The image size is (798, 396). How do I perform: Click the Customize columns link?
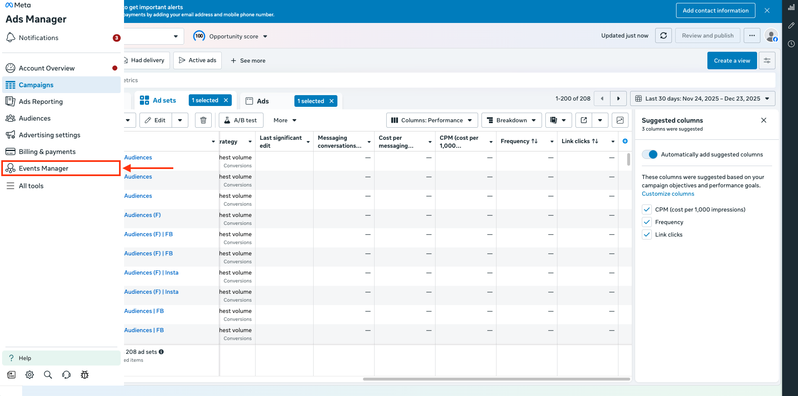point(668,194)
